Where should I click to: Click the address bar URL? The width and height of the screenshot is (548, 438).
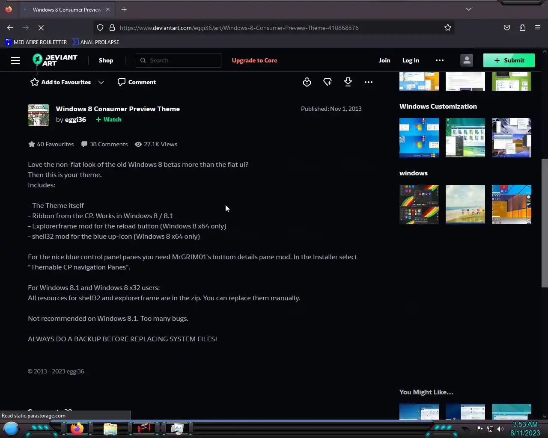[239, 28]
